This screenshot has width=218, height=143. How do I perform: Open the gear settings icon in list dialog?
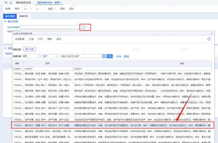(x=209, y=39)
